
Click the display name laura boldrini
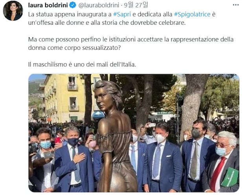[48, 5]
